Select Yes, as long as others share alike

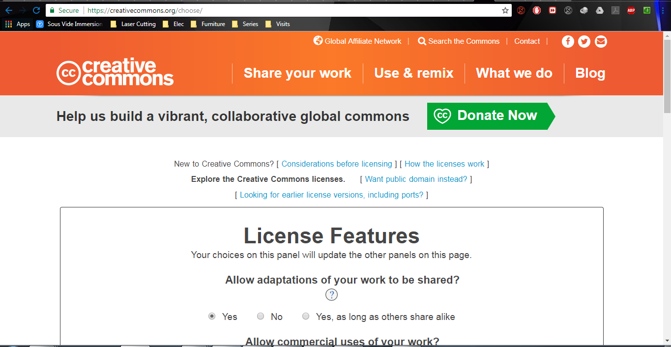[x=306, y=317]
